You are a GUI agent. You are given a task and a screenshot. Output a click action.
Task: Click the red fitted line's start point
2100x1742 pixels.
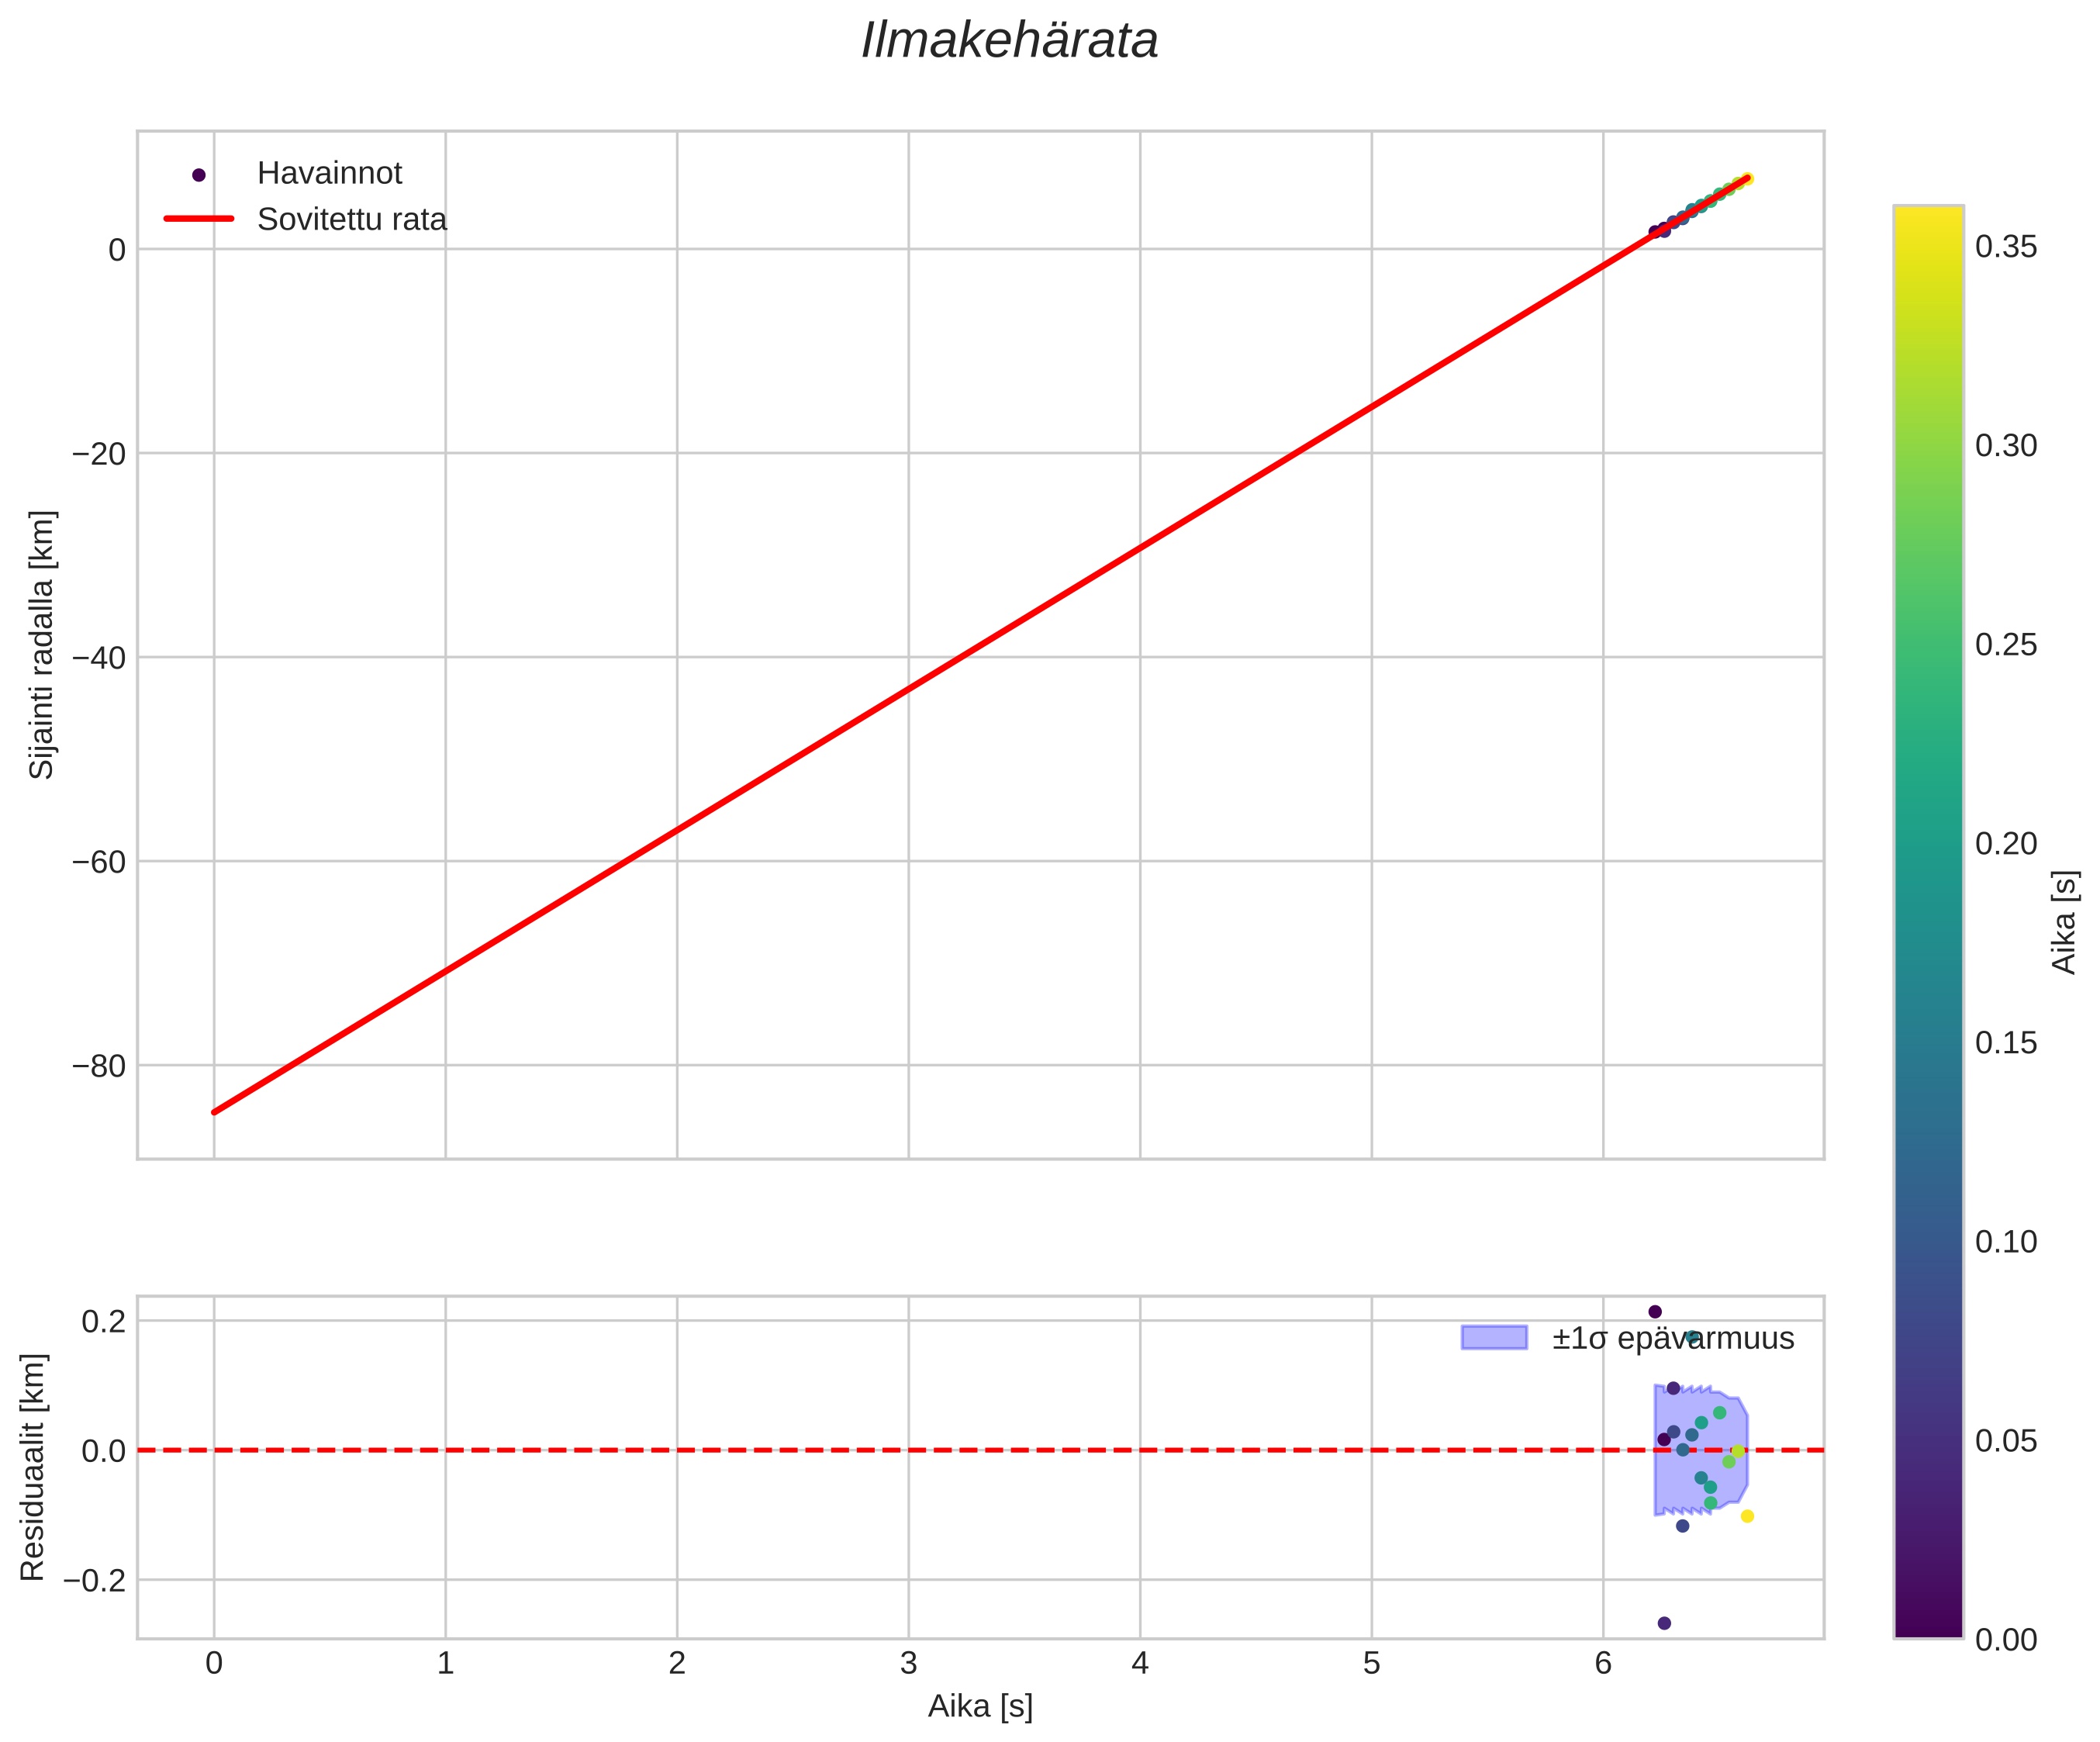point(215,1111)
